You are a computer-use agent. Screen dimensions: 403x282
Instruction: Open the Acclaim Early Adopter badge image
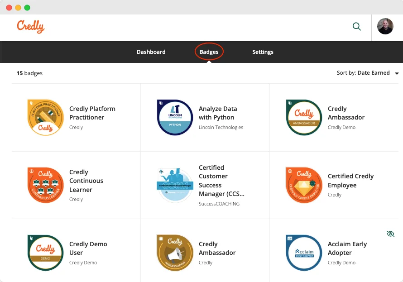click(304, 253)
